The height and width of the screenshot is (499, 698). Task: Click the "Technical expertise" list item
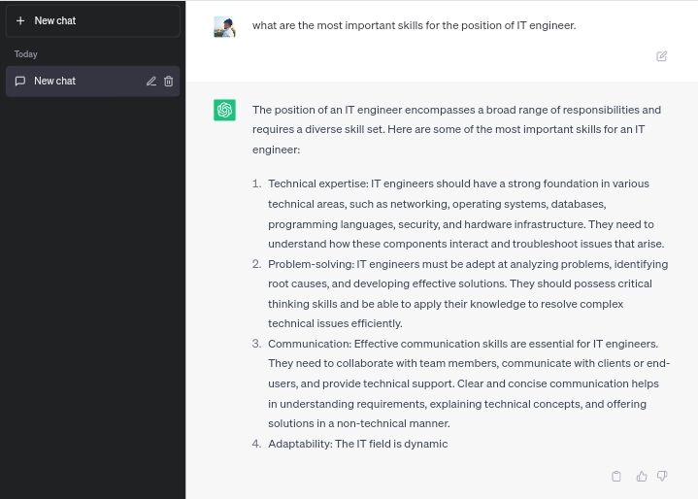[466, 214]
